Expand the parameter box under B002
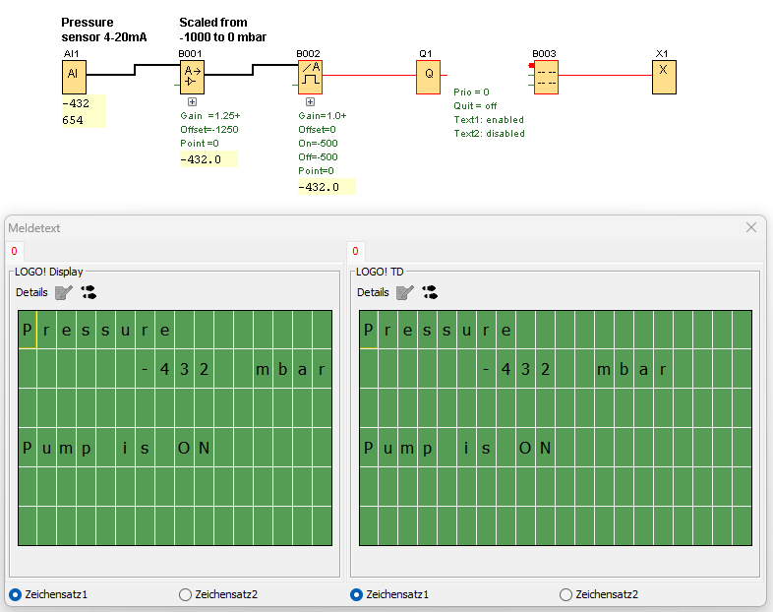The width and height of the screenshot is (773, 612). pyautogui.click(x=310, y=101)
